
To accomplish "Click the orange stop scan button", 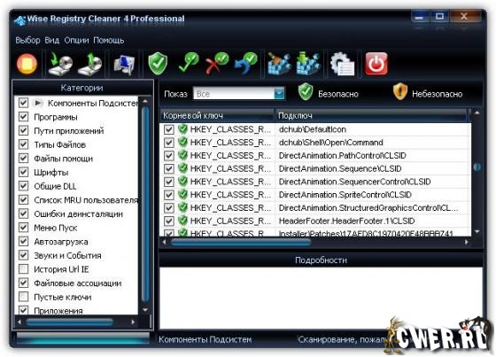I will 27,64.
